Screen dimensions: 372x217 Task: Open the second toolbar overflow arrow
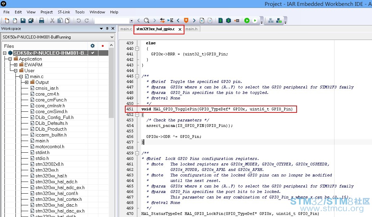pyautogui.click(x=285, y=23)
